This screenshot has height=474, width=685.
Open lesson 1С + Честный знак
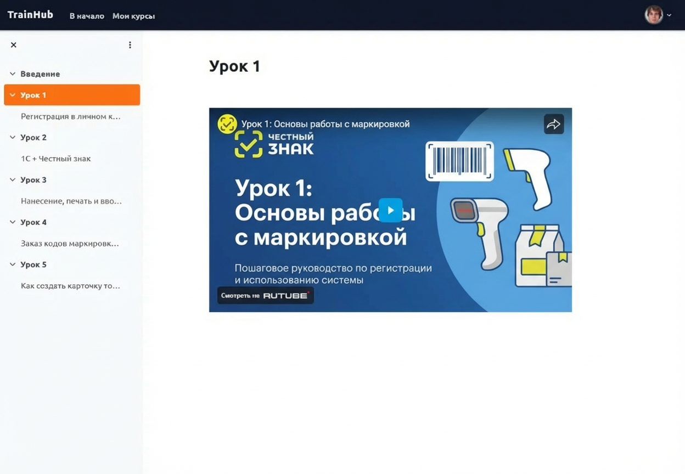(56, 159)
